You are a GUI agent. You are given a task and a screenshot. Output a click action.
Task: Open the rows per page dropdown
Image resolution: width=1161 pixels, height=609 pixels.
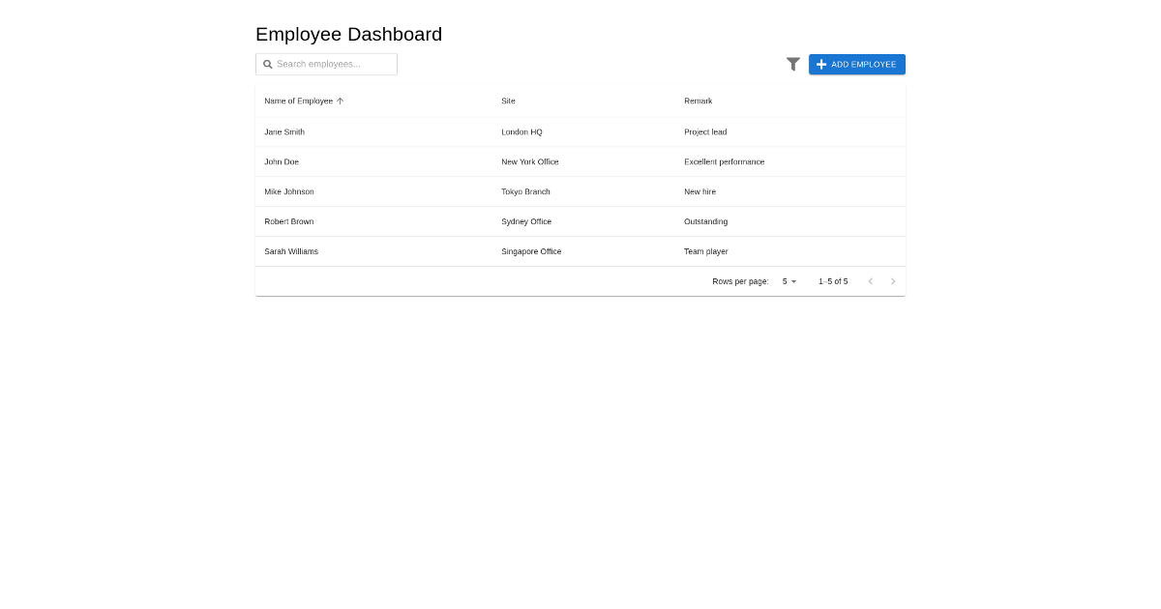pyautogui.click(x=789, y=281)
